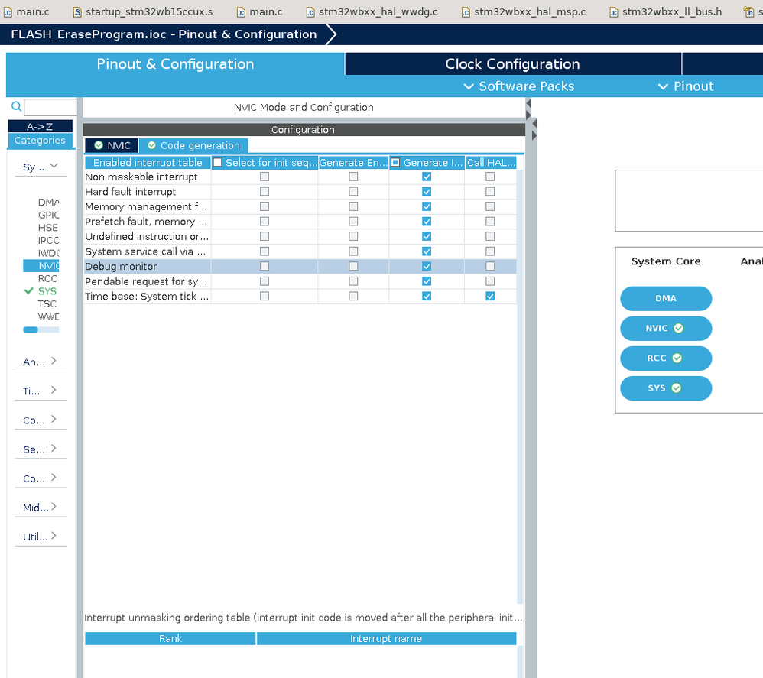Uncheck Generate IRQ handler for Undefined instruction row
The image size is (763, 678).
point(427,236)
